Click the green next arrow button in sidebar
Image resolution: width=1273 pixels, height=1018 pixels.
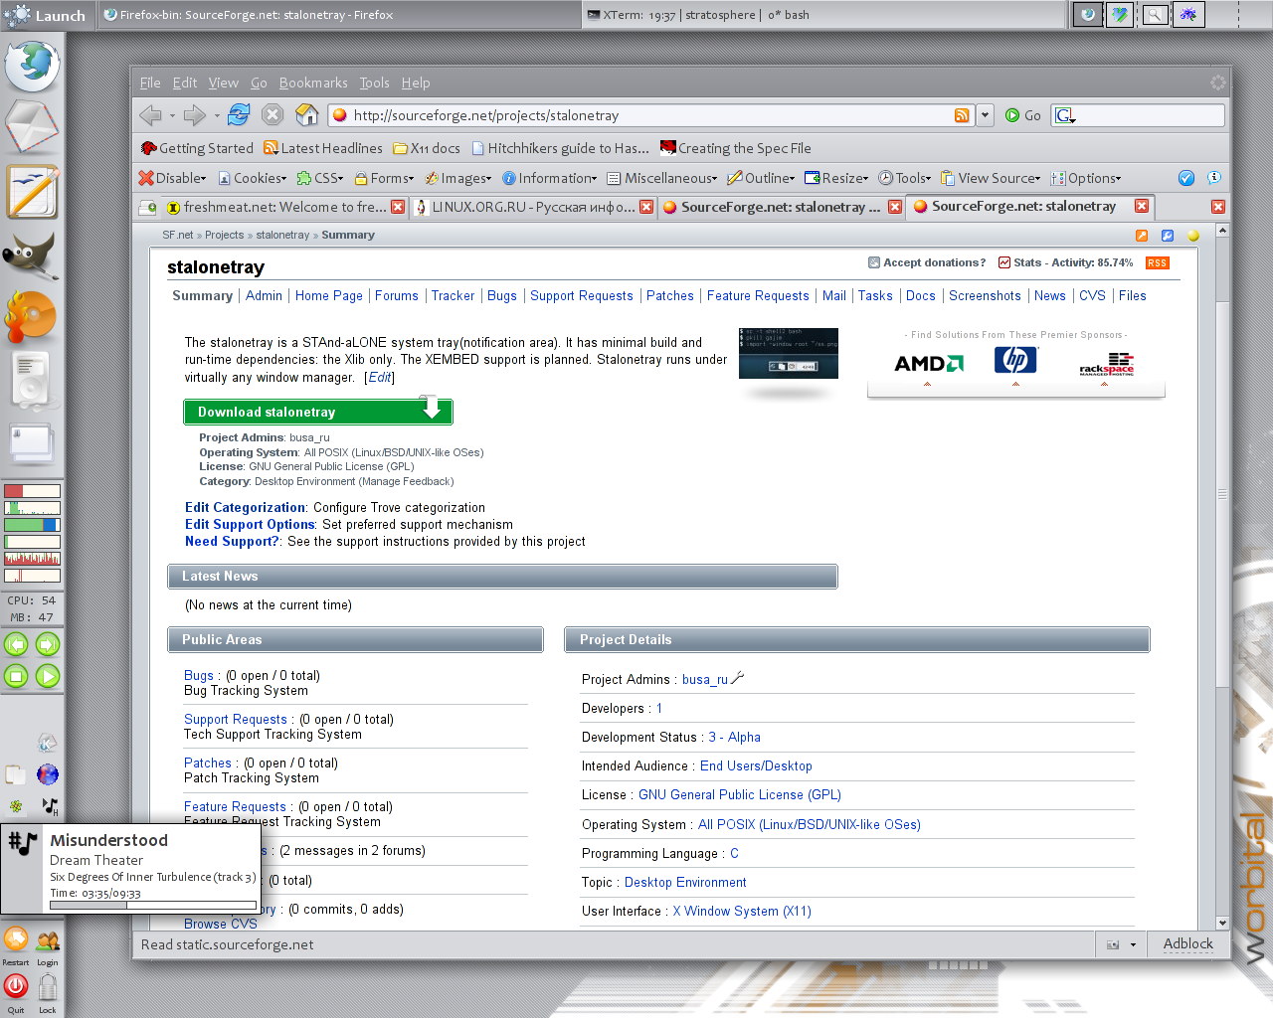point(48,644)
